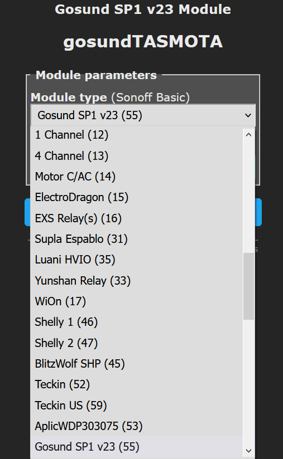
Task: Choose EXS Relay(s) (16) module
Action: click(136, 218)
